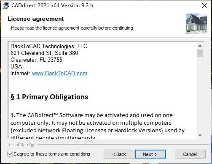The height and width of the screenshot is (164, 212).
Task: Click the 'License agreement' heading
Action: click(x=36, y=19)
